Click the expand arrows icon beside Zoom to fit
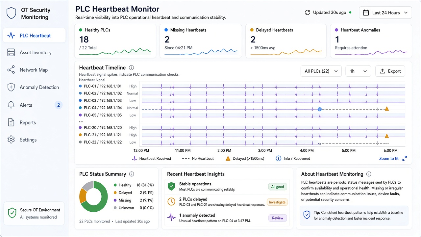Image resolution: width=421 pixels, height=237 pixels. [405, 158]
